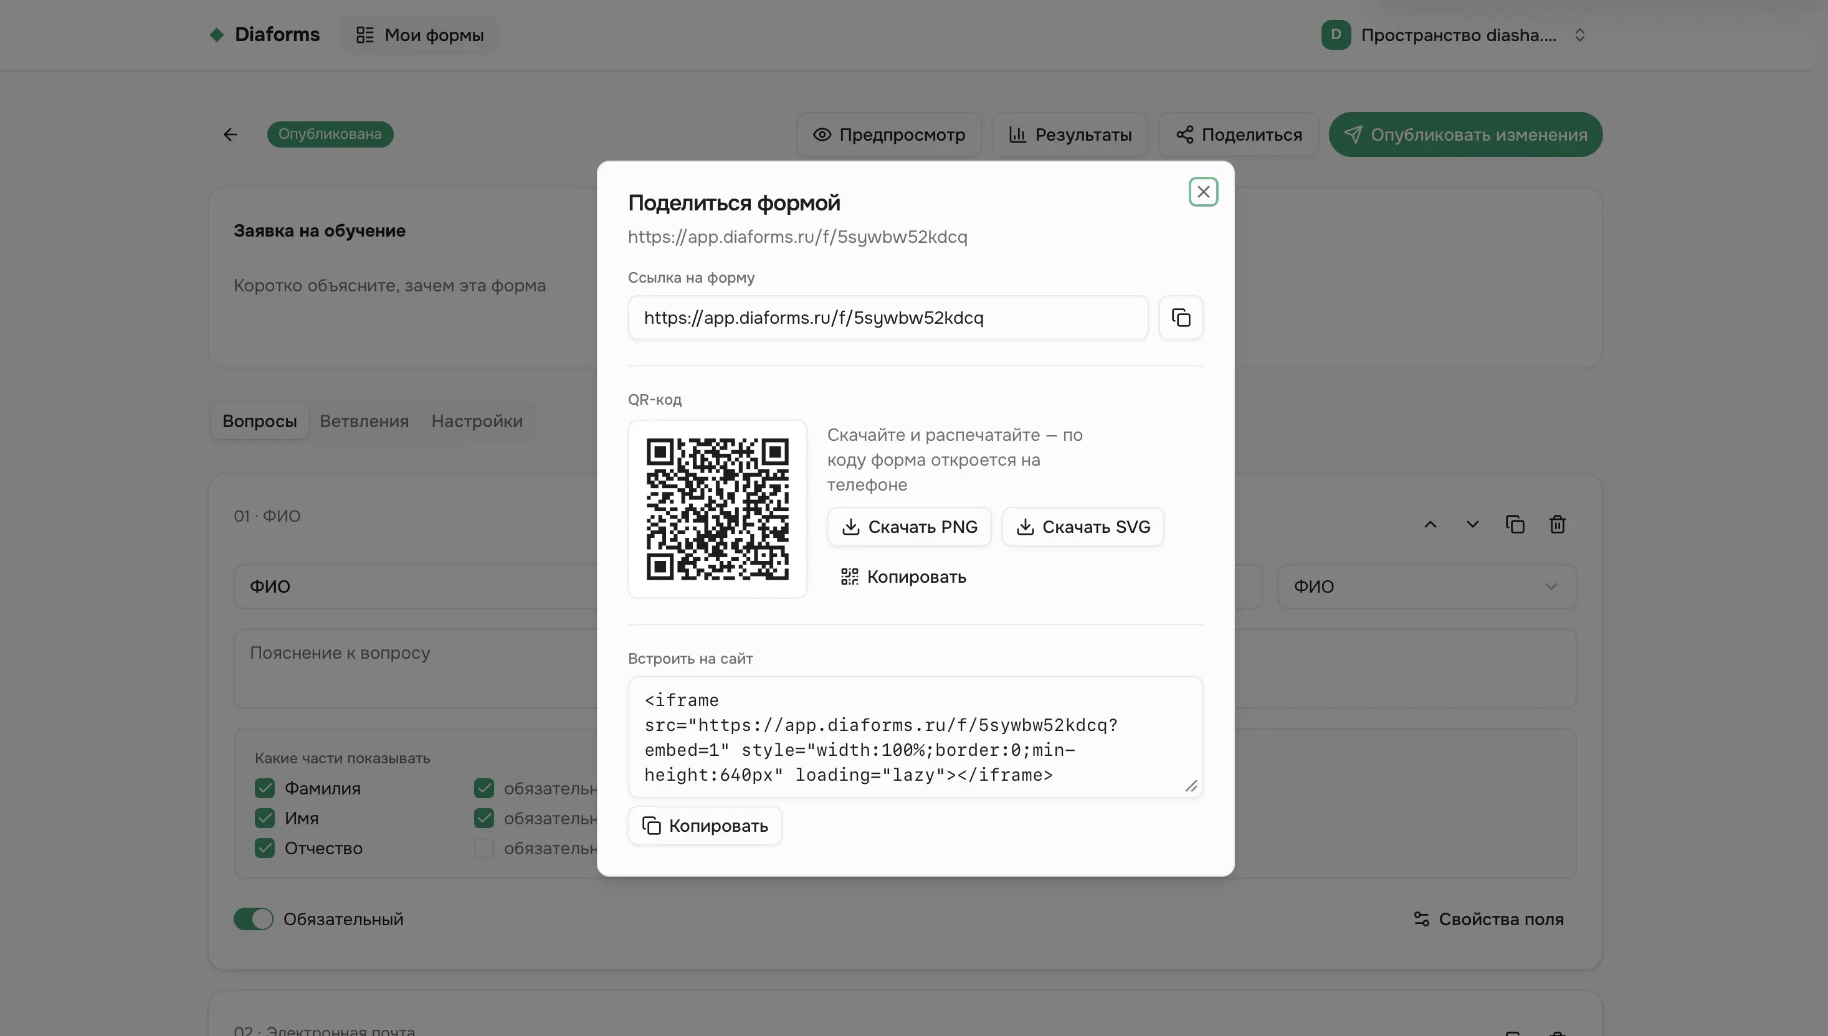This screenshot has height=1036, width=1828.
Task: Delete the ФИО question
Action: point(1558,524)
